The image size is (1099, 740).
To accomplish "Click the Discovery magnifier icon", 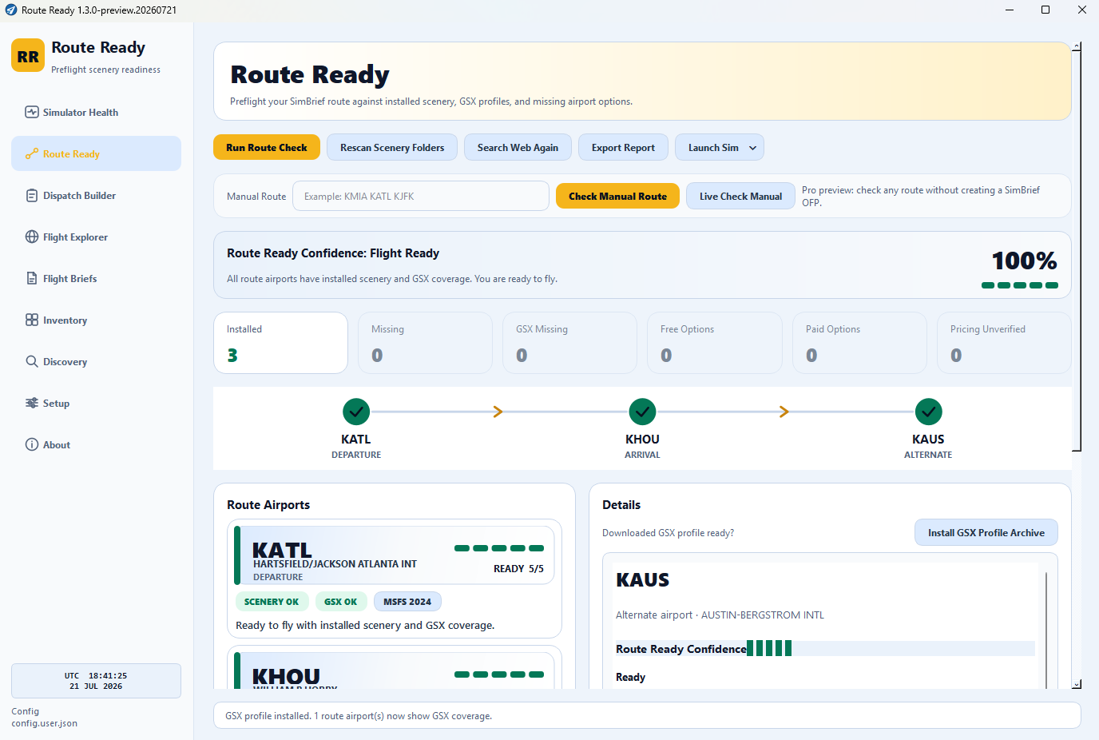I will 32,361.
